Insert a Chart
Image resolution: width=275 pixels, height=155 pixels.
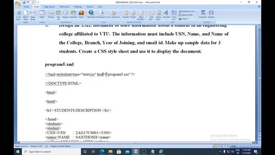(81, 14)
